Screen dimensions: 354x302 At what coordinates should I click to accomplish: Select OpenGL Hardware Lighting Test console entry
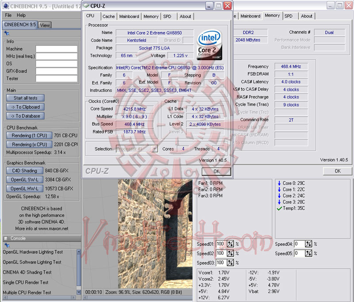click(33, 252)
